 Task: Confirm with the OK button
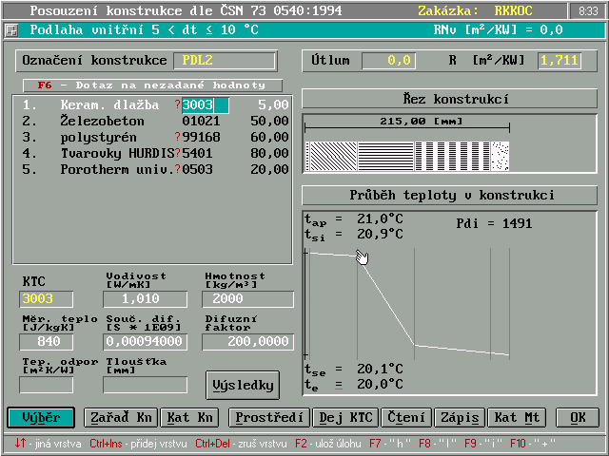578,417
